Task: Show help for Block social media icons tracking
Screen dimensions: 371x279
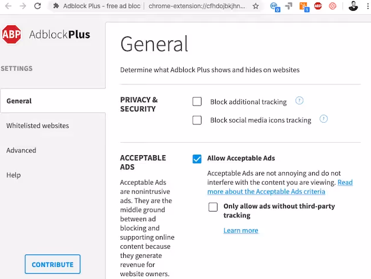Action: (x=324, y=119)
